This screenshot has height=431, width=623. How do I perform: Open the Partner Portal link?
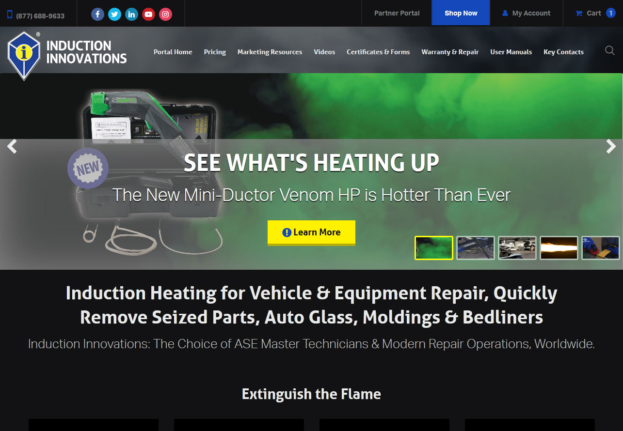click(x=397, y=13)
